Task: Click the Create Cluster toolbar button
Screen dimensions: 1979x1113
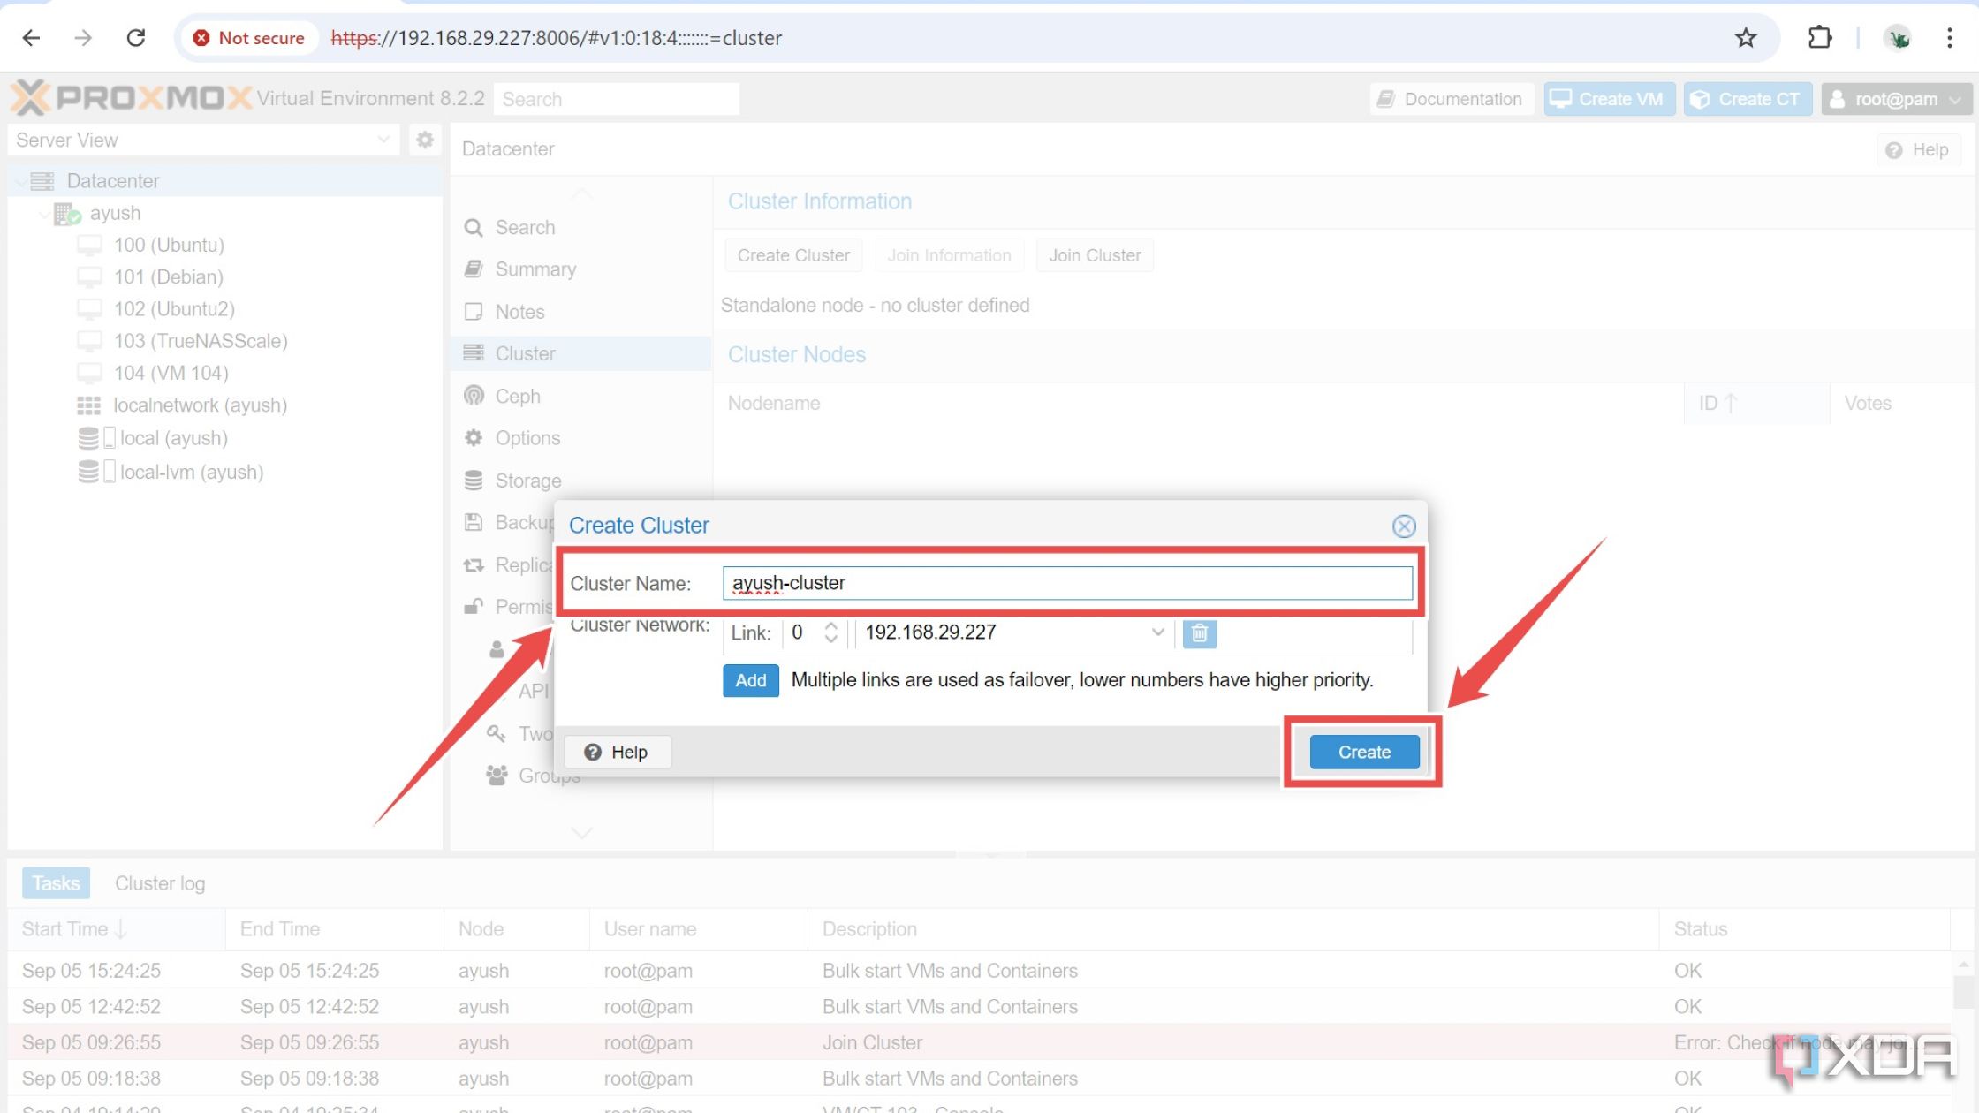Action: point(793,255)
